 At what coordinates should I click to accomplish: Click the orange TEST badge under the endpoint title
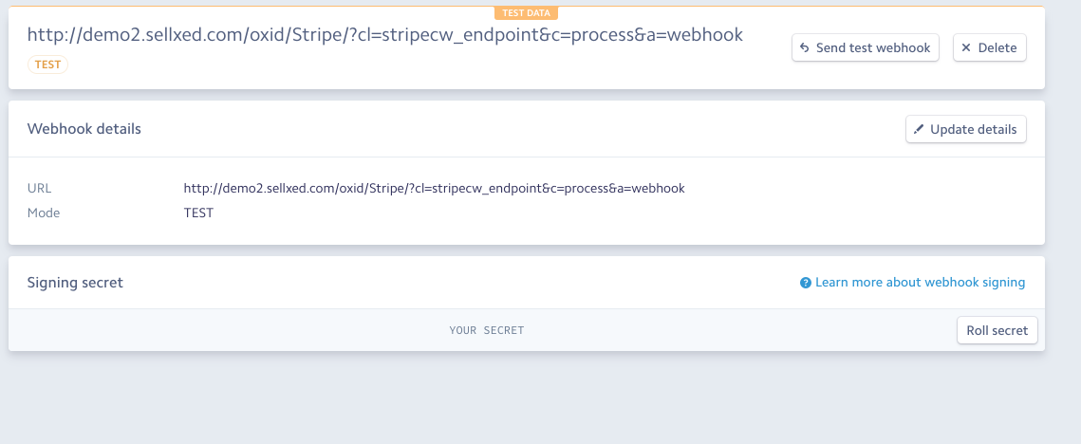click(x=47, y=65)
